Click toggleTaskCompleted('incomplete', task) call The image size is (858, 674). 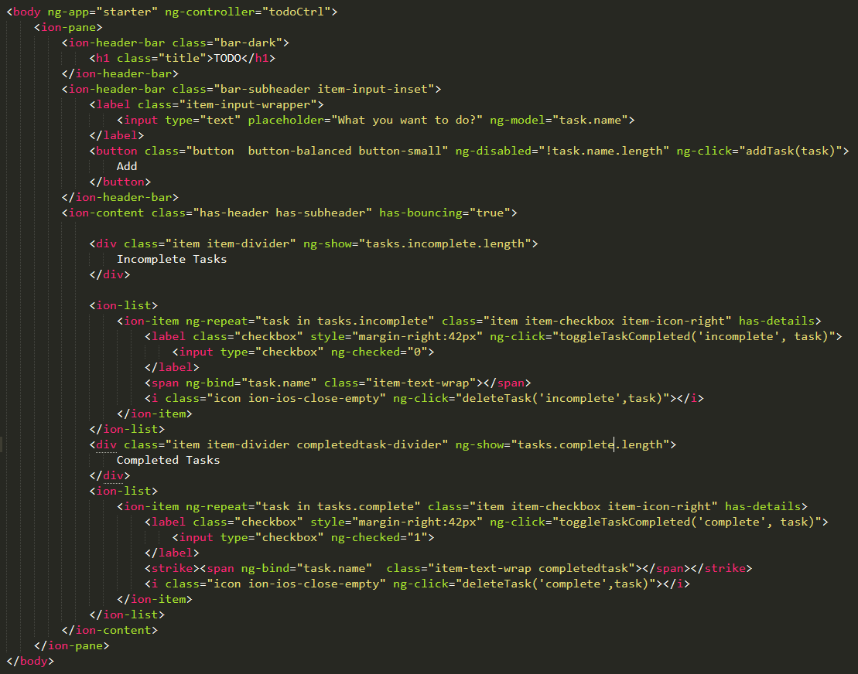click(x=694, y=336)
